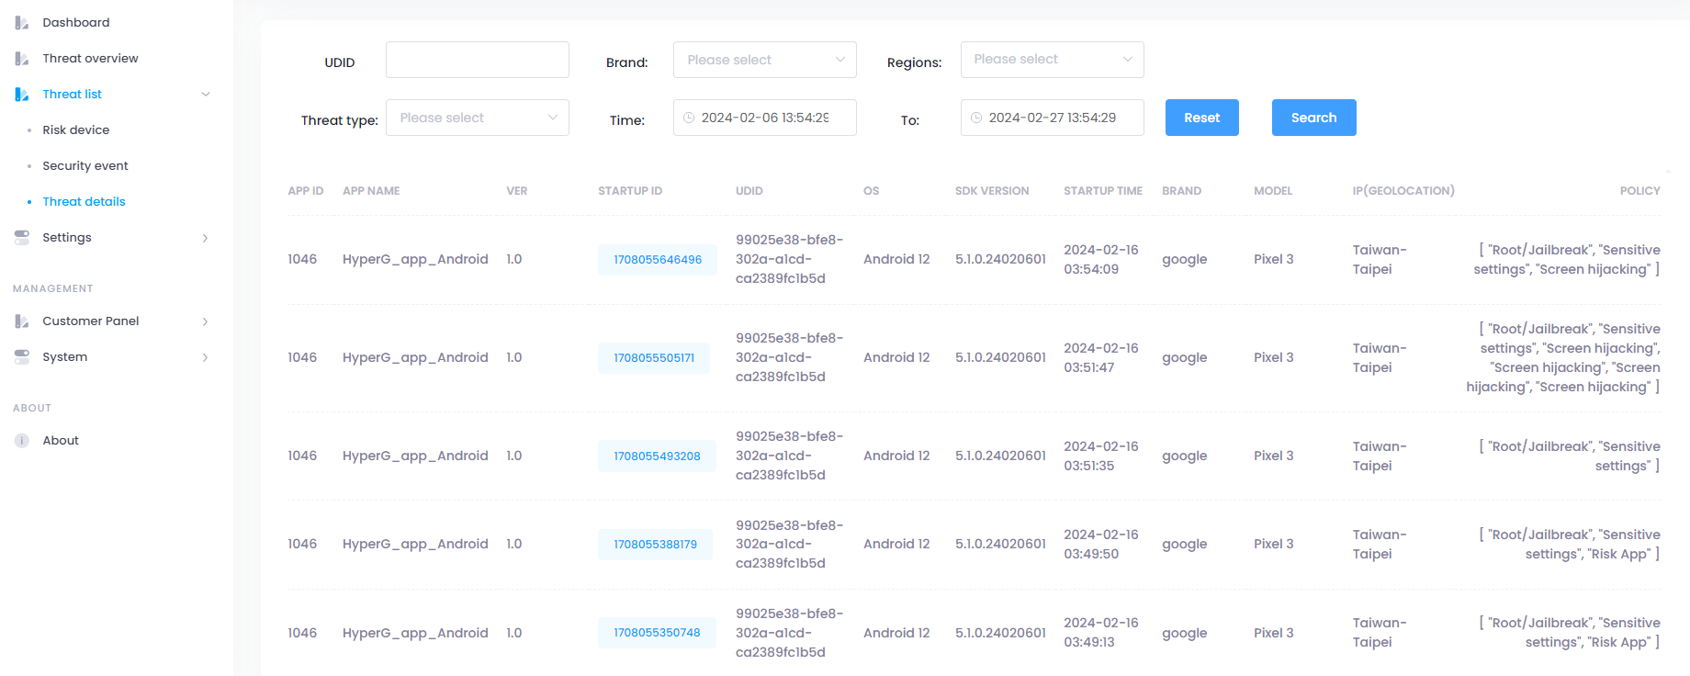Open Risk device menu item

(75, 130)
